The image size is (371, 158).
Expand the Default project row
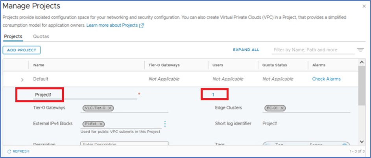coord(22,79)
